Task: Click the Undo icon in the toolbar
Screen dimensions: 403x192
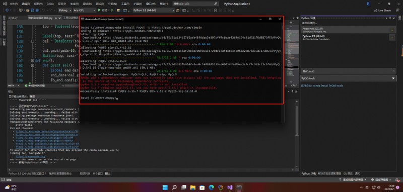Action: (x=43, y=10)
